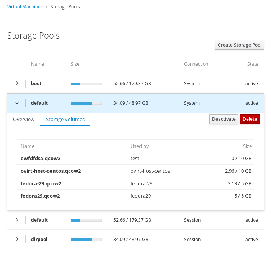Expand the default Session pool row
Screen dimensions: 271x253
17,220
